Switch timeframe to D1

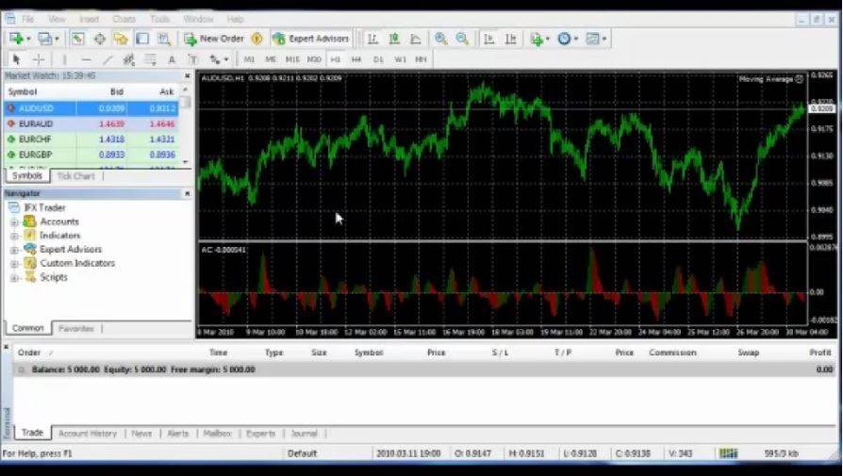pos(378,59)
